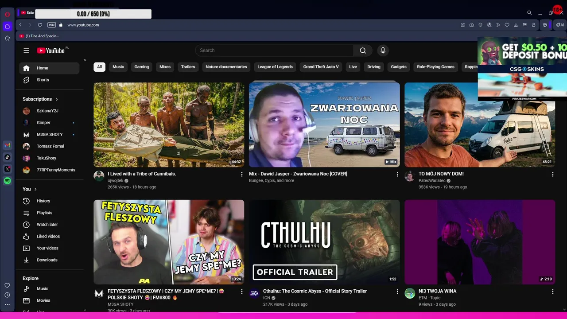Click the Opera sidebar home icon
The image size is (567, 319).
click(7, 26)
